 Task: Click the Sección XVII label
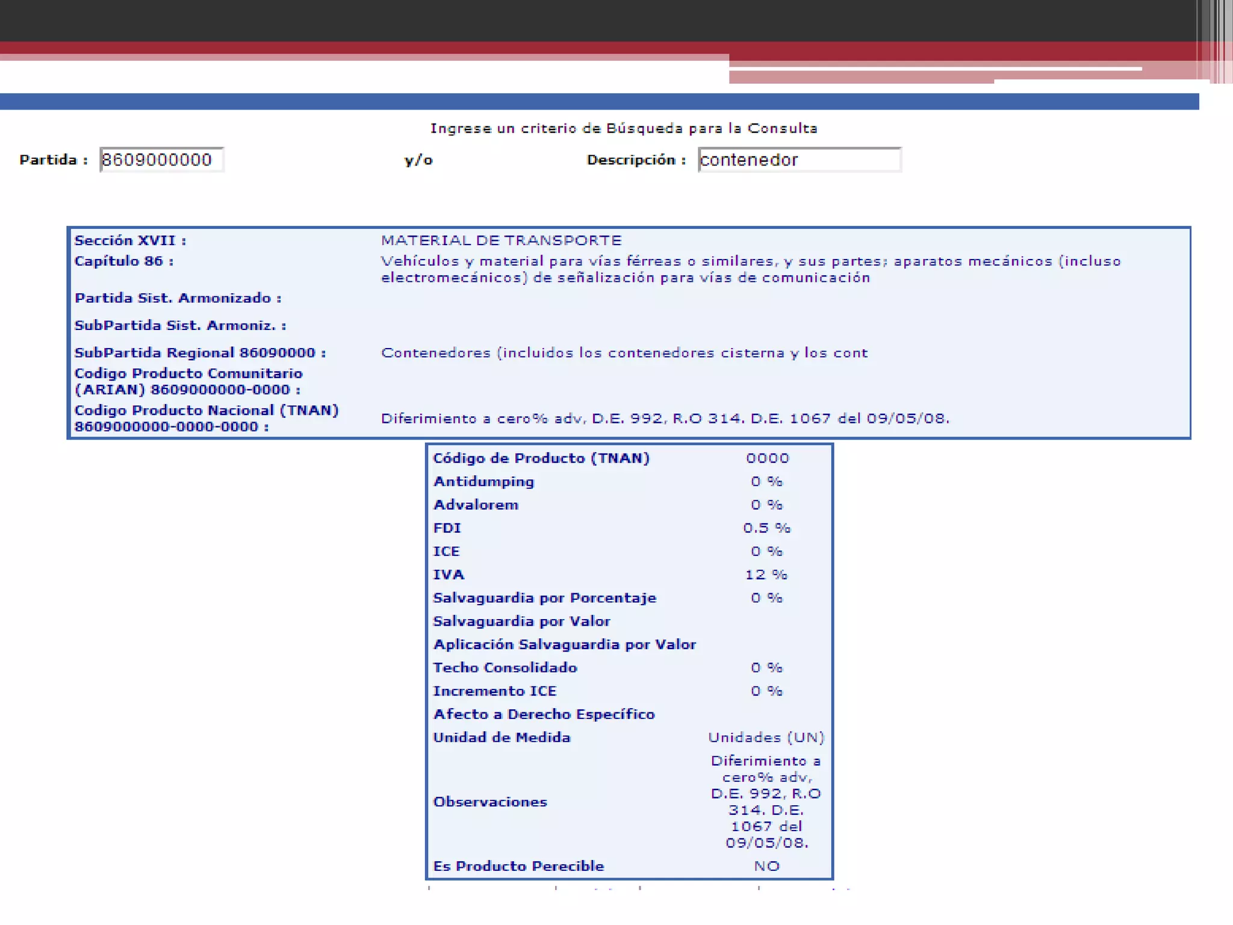[130, 240]
